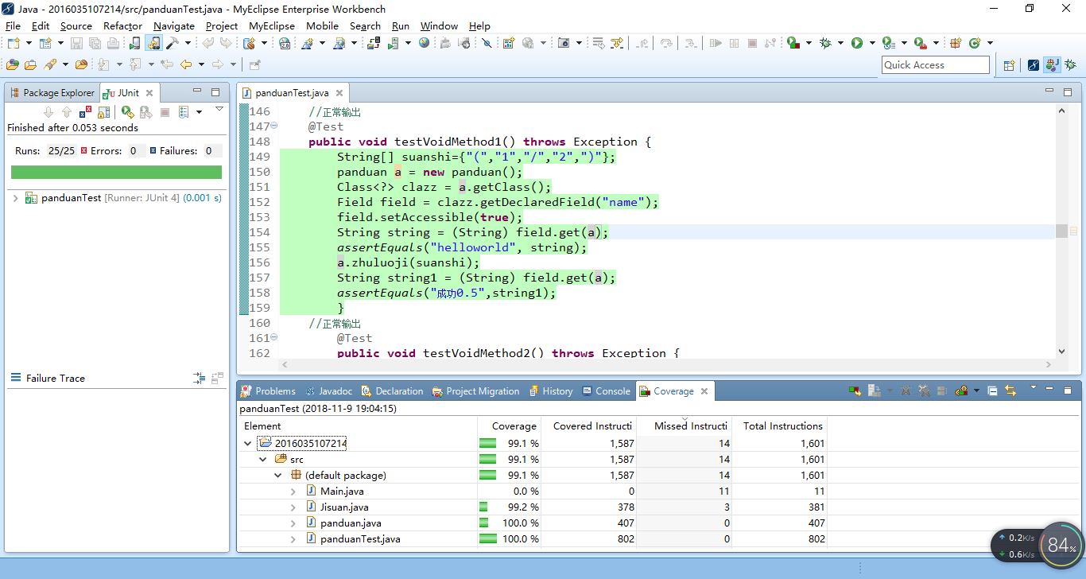Collapse the fold marker at line 147
Viewport: 1086px width, 579px height.
point(274,126)
